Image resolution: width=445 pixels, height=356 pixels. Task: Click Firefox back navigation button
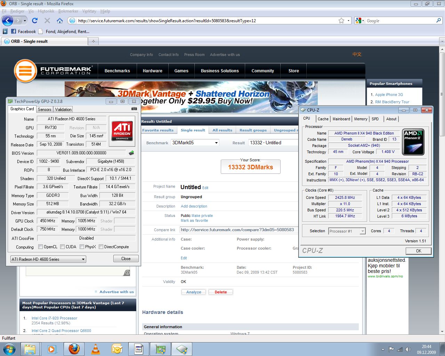coord(8,21)
